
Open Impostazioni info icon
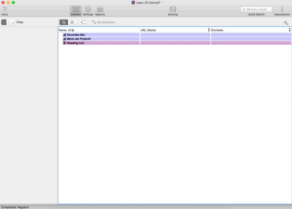coord(282,9)
